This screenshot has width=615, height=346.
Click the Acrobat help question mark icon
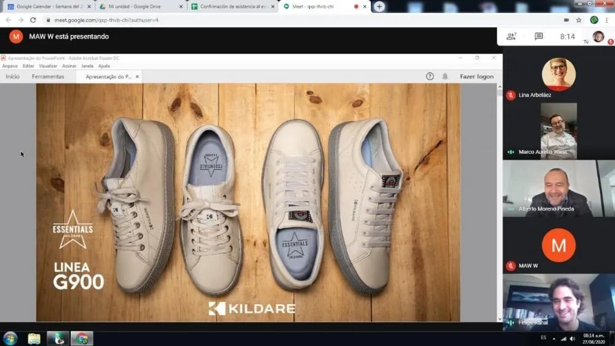click(x=430, y=76)
